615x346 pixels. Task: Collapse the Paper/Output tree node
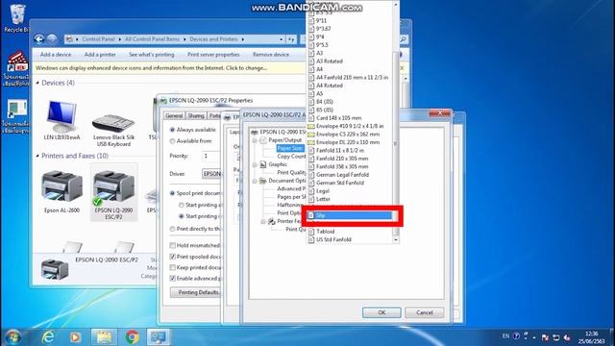pyautogui.click(x=255, y=140)
